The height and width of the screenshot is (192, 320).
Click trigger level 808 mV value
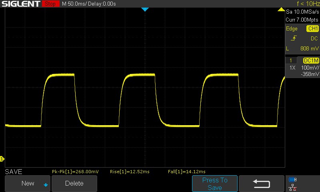click(309, 48)
